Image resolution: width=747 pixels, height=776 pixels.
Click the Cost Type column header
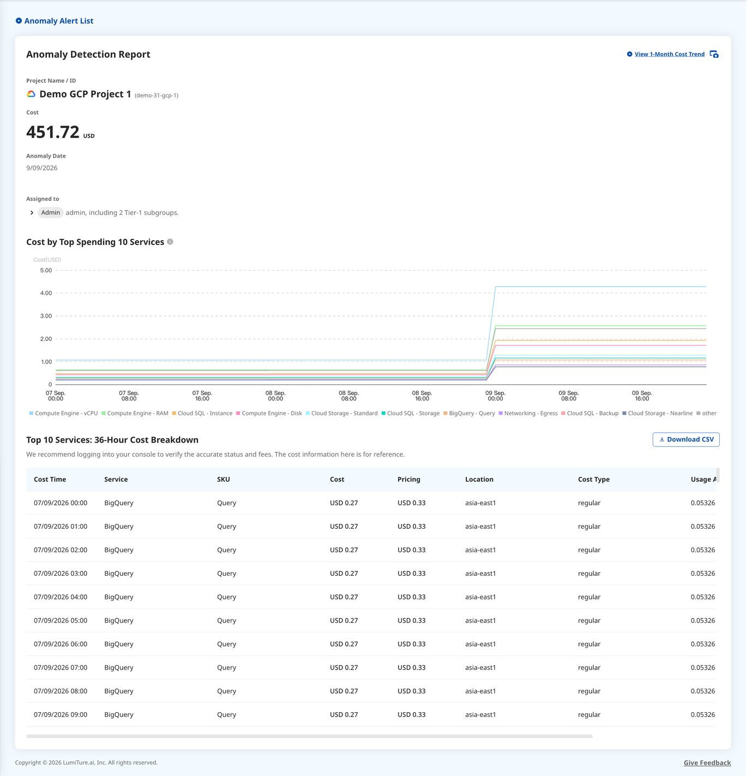pyautogui.click(x=594, y=479)
